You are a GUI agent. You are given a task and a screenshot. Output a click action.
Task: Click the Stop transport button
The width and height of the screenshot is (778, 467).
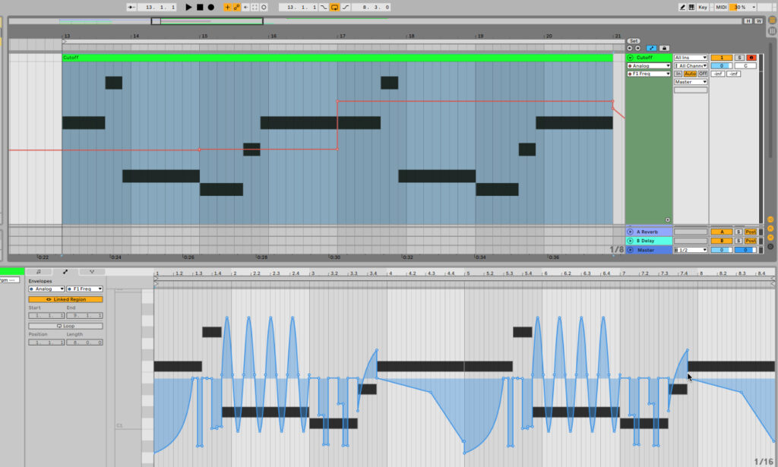click(200, 7)
